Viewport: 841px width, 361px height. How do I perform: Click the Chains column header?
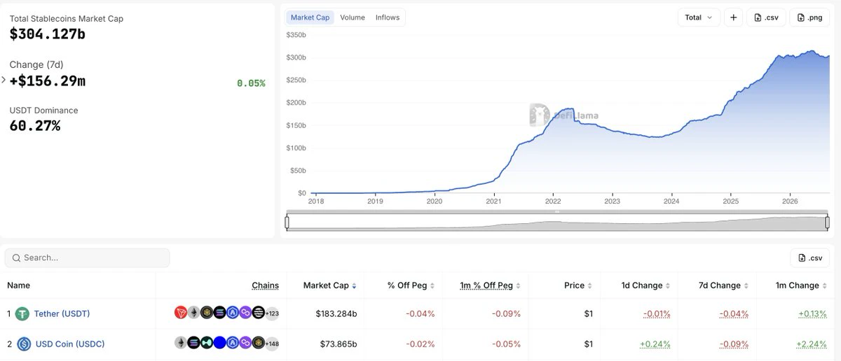tap(266, 285)
